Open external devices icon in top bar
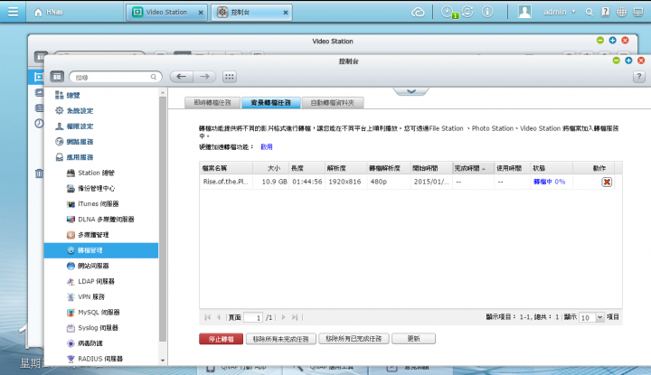The width and height of the screenshot is (651, 375). coord(467,12)
